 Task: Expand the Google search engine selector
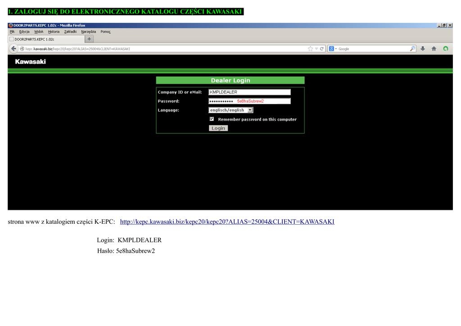(333, 49)
